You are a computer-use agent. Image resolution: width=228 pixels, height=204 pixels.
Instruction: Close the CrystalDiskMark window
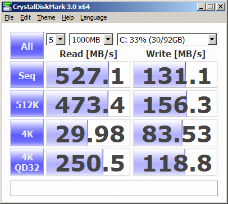[221, 7]
